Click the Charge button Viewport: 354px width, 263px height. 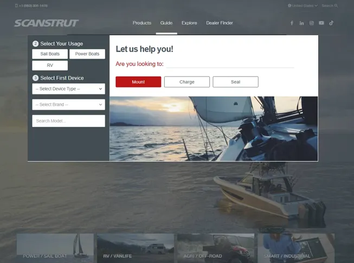click(186, 82)
